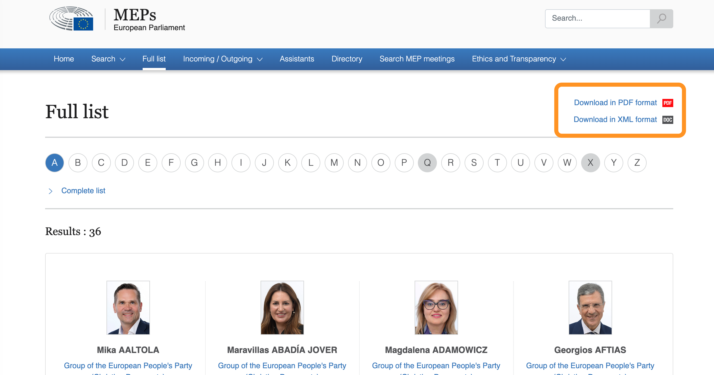Open the Assistants menu item
The width and height of the screenshot is (714, 375).
(297, 59)
